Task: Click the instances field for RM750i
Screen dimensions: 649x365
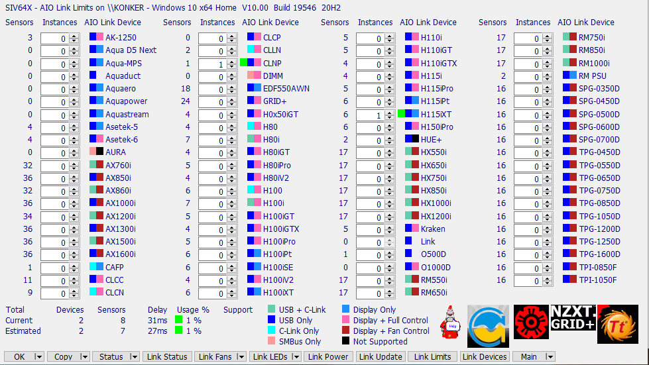Action: (527, 38)
